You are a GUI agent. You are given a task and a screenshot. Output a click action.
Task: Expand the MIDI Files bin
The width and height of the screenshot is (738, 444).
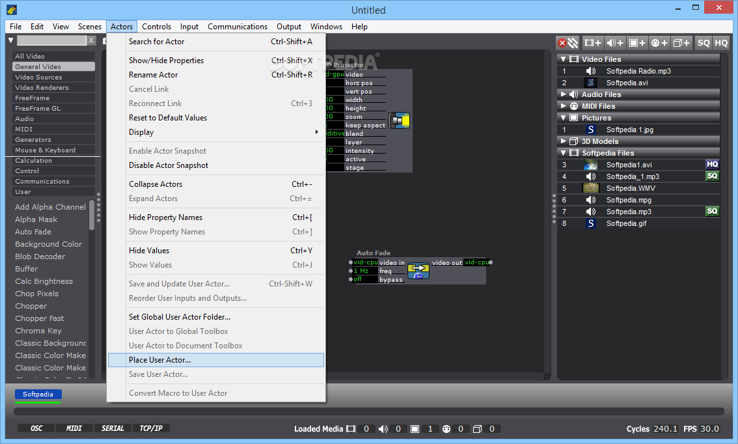pos(563,106)
